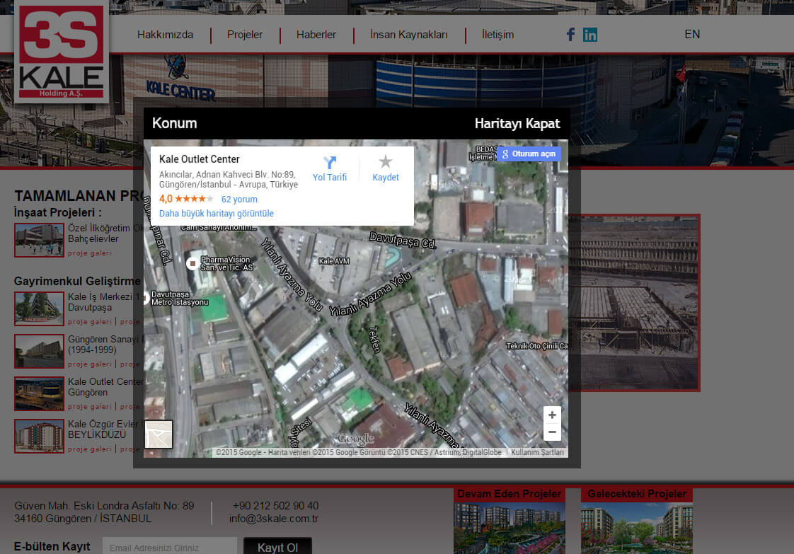Open the İletişim menu
Screen dimensions: 794x554
click(x=497, y=35)
